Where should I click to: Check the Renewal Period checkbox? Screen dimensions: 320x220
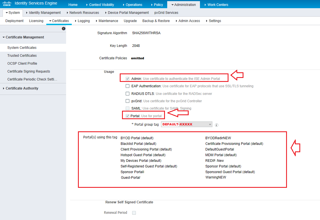point(134,213)
